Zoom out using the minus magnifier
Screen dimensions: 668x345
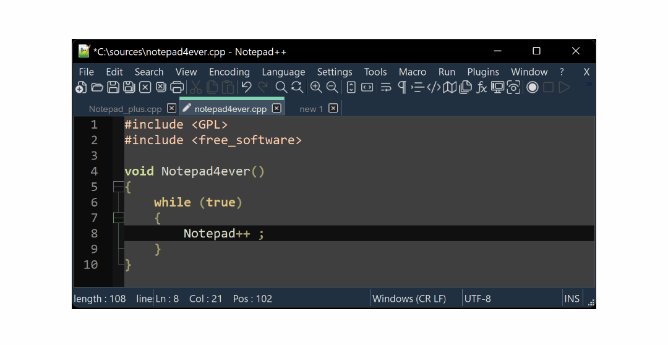point(332,87)
